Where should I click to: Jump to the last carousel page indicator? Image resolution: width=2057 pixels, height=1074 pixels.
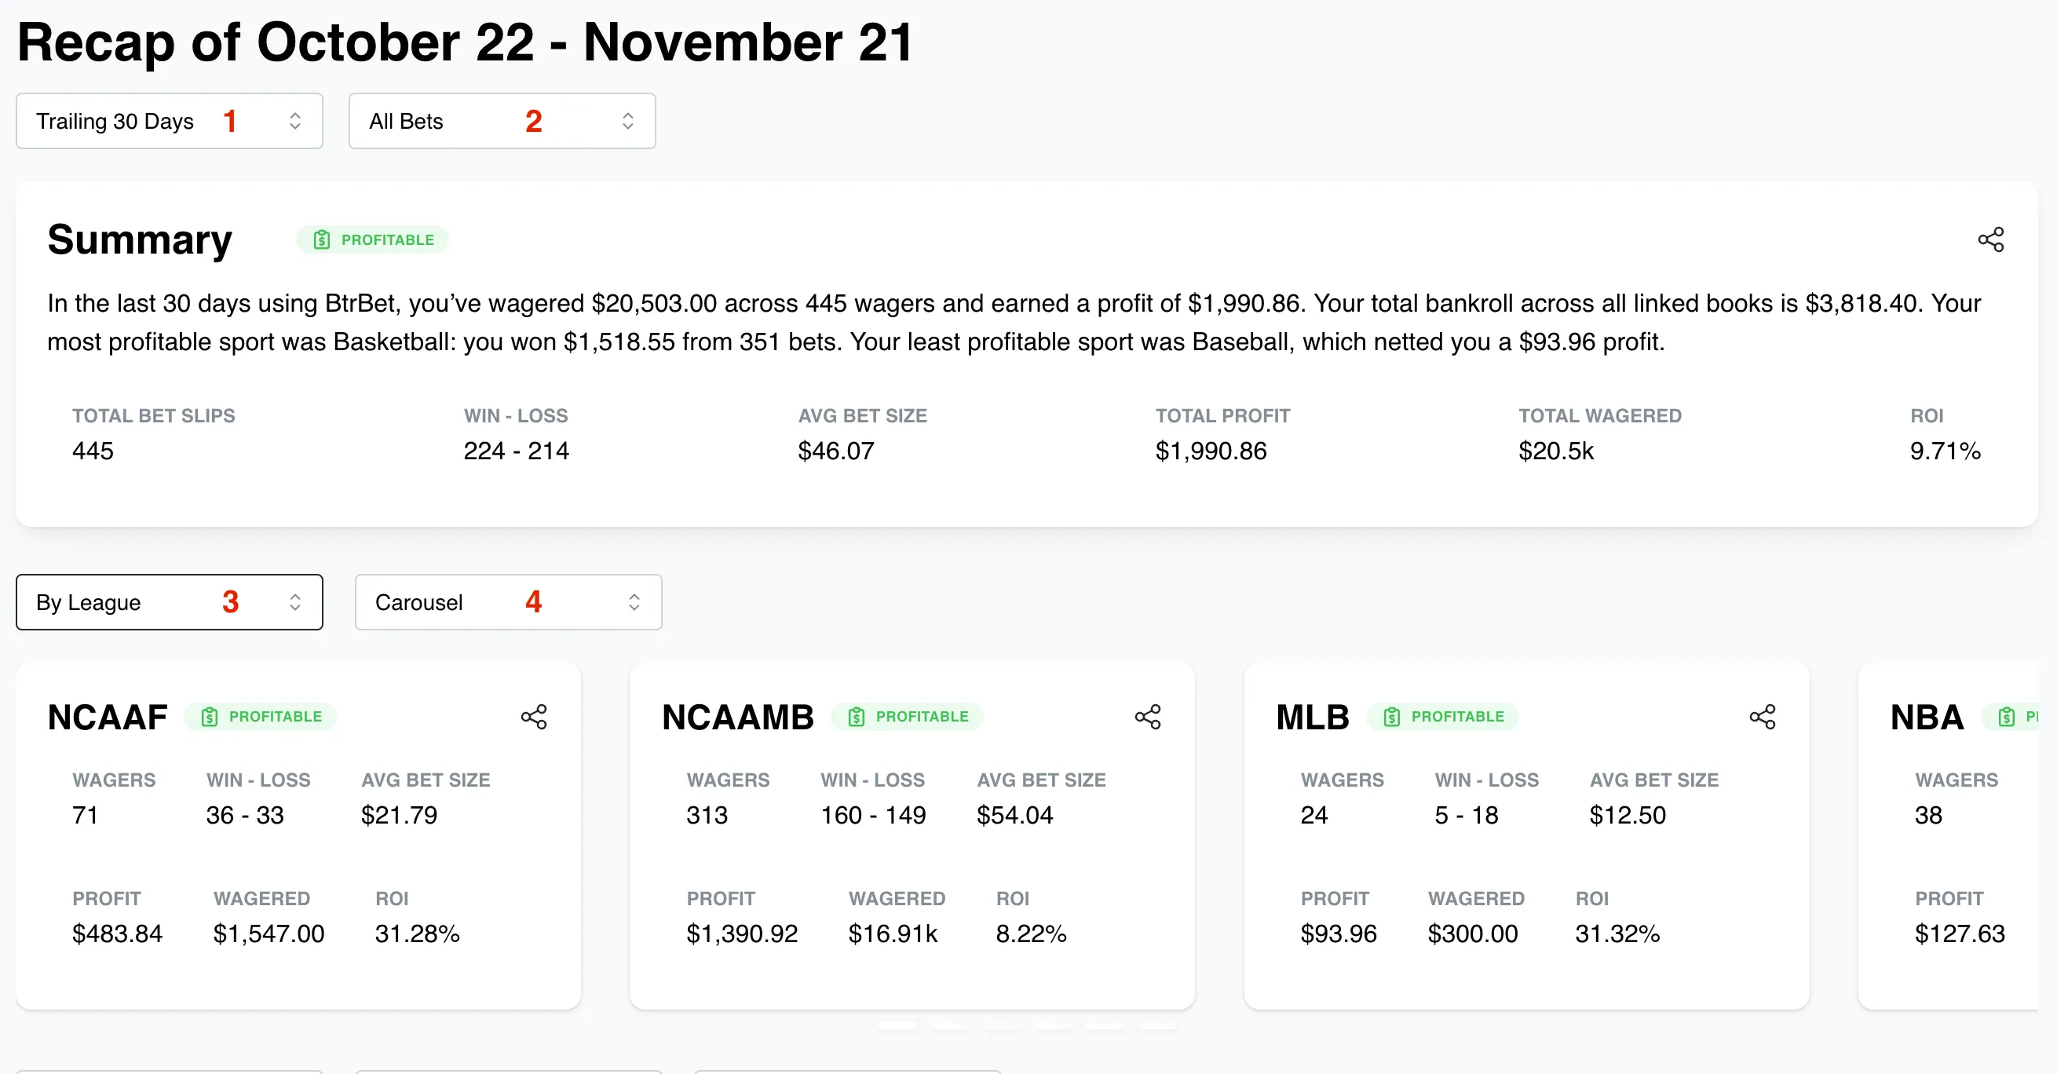point(1156,1026)
